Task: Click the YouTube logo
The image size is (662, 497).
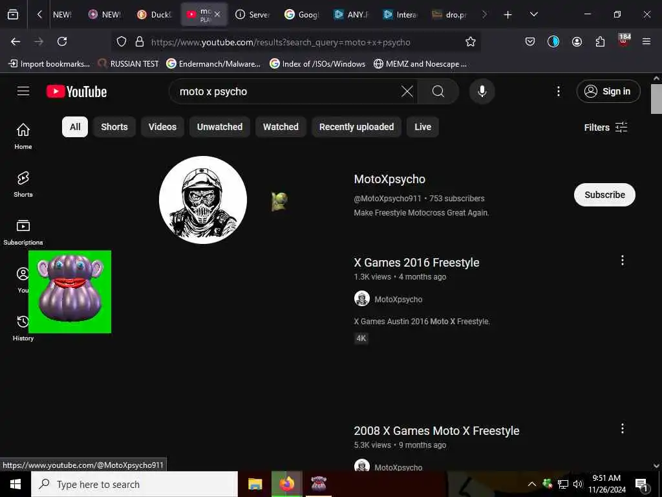Action: [76, 92]
